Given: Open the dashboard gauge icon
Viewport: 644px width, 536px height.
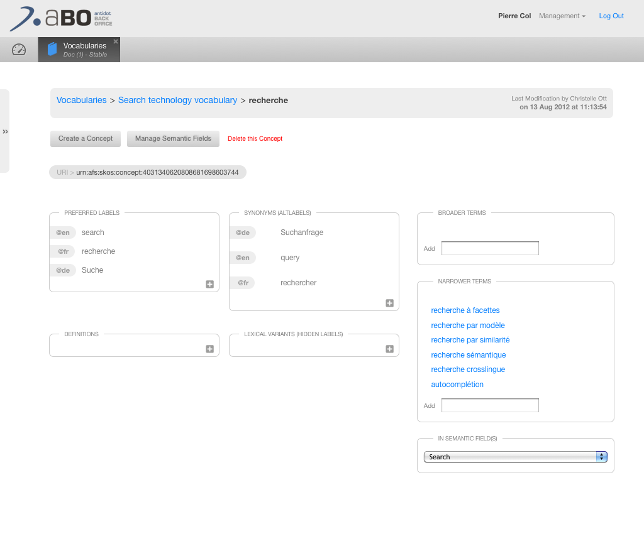Looking at the screenshot, I should pos(19,50).
